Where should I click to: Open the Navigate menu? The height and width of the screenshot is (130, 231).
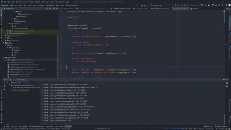[19, 2]
